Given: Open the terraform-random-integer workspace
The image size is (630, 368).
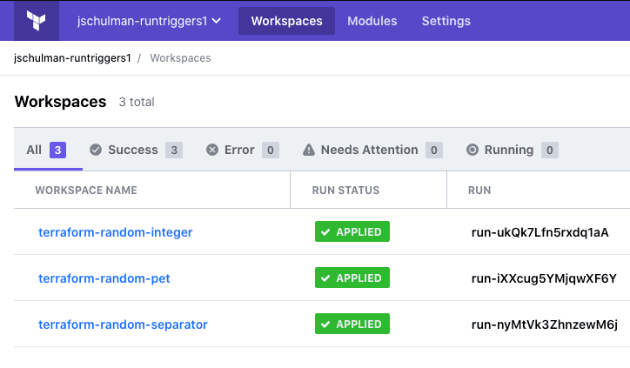Looking at the screenshot, I should tap(115, 232).
